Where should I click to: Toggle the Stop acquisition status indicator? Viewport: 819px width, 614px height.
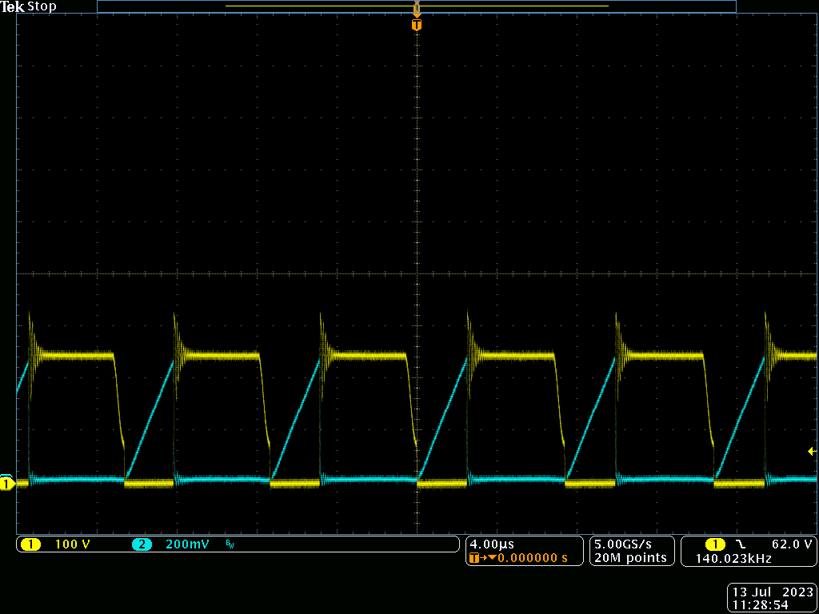click(40, 6)
